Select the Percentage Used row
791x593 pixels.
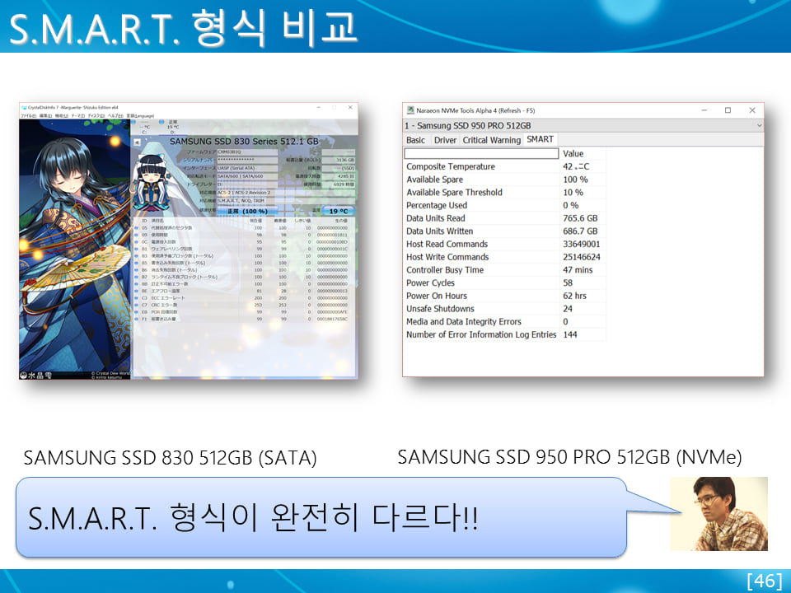pyautogui.click(x=505, y=205)
